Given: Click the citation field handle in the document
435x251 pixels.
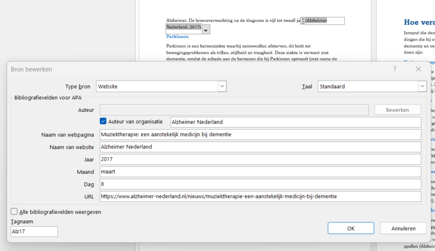Looking at the screenshot, I should click(x=302, y=21).
